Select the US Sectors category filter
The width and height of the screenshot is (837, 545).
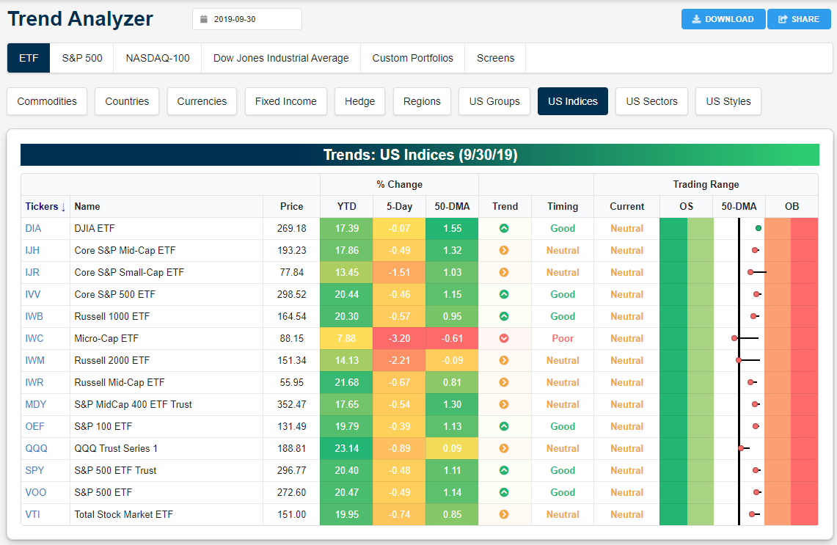pyautogui.click(x=651, y=101)
